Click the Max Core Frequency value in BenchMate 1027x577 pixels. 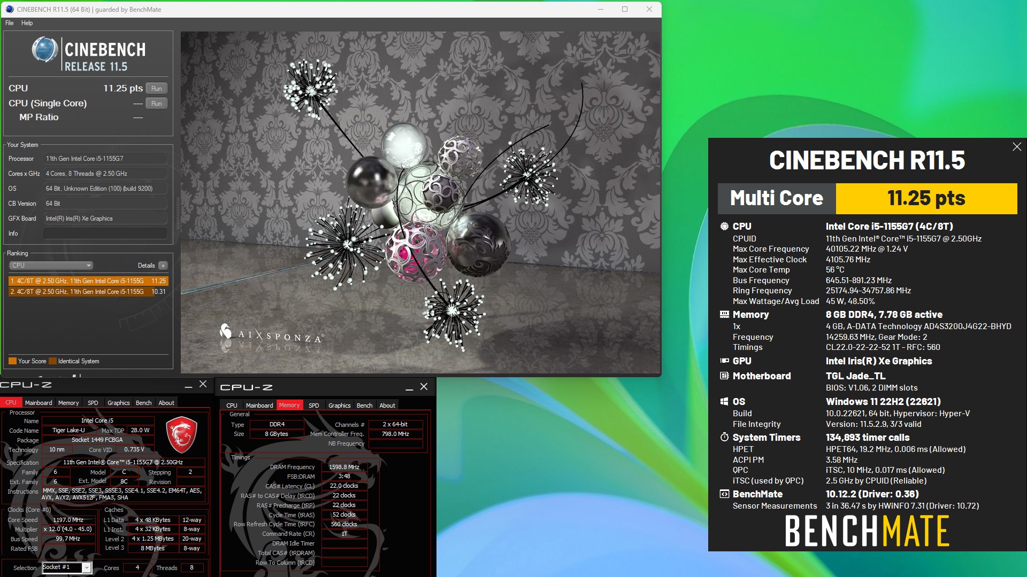tap(867, 249)
